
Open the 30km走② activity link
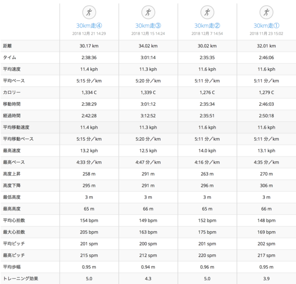pyautogui.click(x=207, y=26)
